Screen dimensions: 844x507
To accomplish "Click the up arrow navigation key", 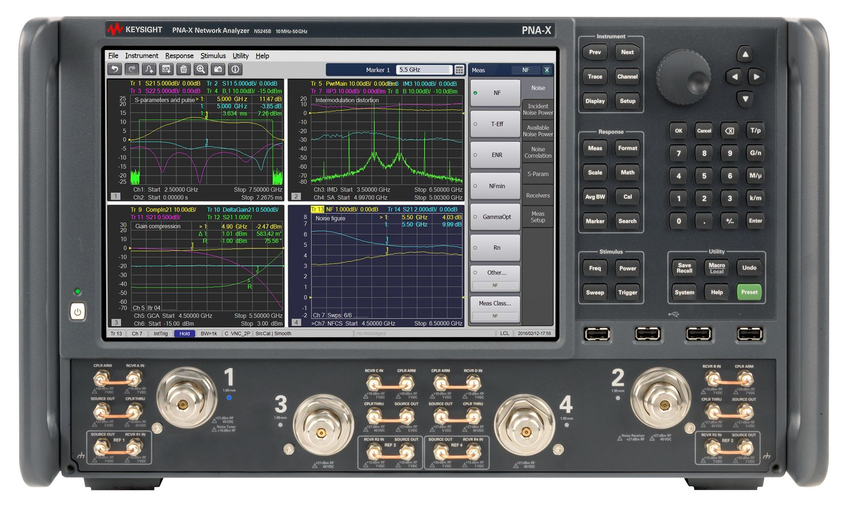I will coord(745,54).
